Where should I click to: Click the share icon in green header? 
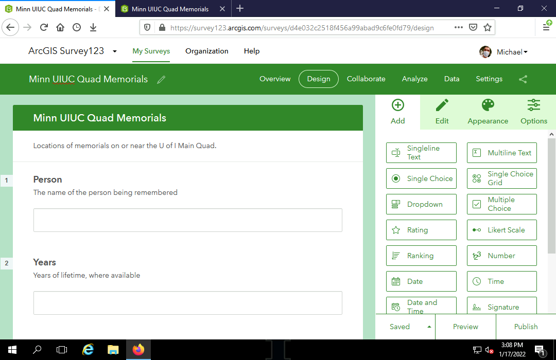pyautogui.click(x=523, y=79)
